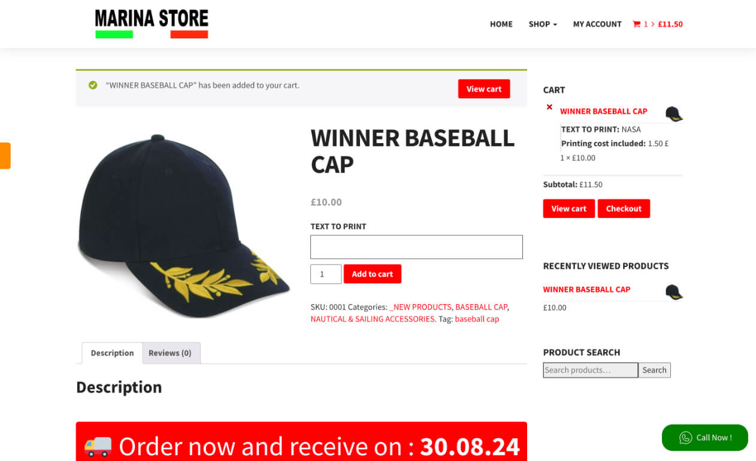
Task: Click the quantity number field
Action: pyautogui.click(x=326, y=274)
